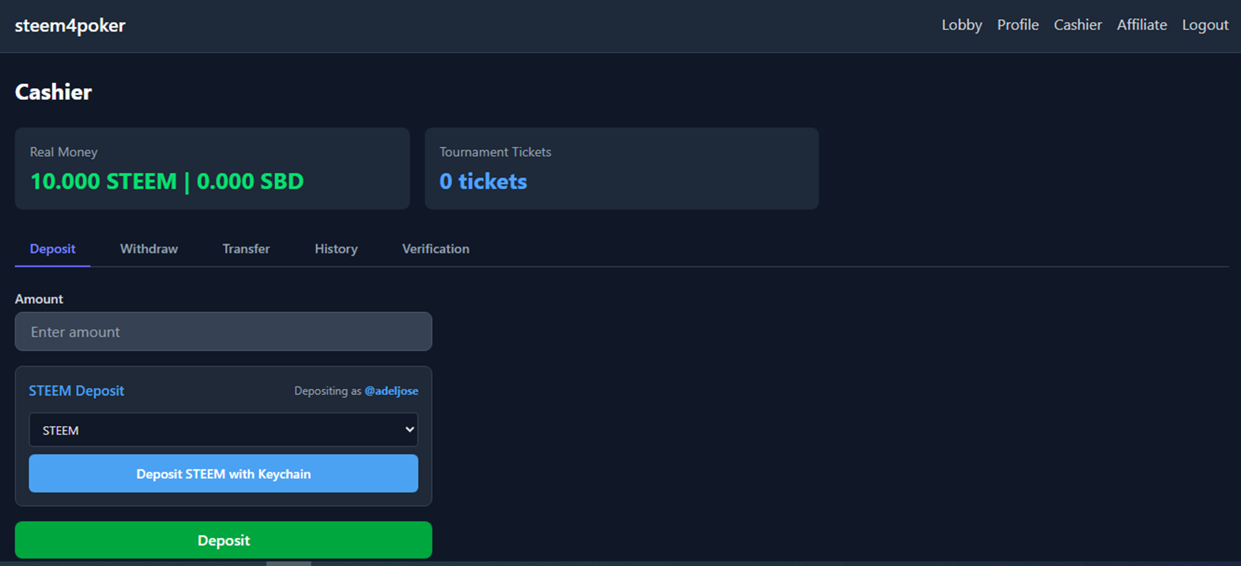The image size is (1241, 566).
Task: Open the Verification tab
Action: [x=436, y=249]
